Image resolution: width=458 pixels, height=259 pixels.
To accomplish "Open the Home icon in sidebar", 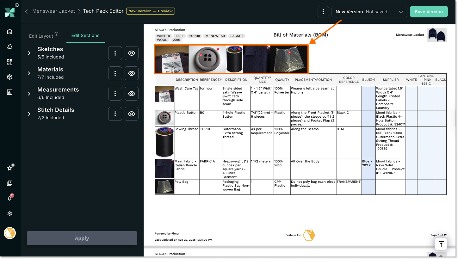I will tap(9, 32).
